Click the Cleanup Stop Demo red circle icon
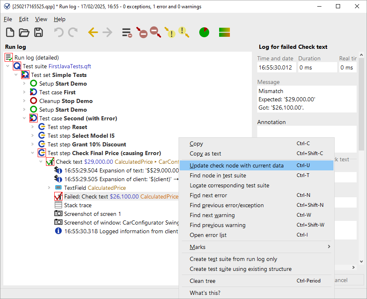Viewport: 367px width, 299px height. [x=34, y=100]
